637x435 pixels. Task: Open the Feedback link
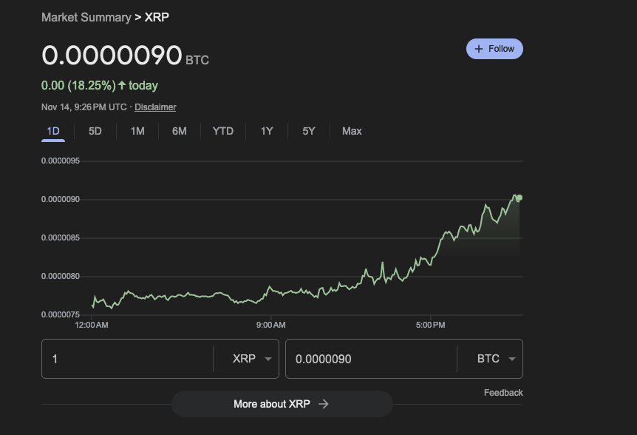click(x=503, y=393)
